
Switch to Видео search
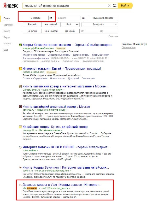click(x=7, y=31)
